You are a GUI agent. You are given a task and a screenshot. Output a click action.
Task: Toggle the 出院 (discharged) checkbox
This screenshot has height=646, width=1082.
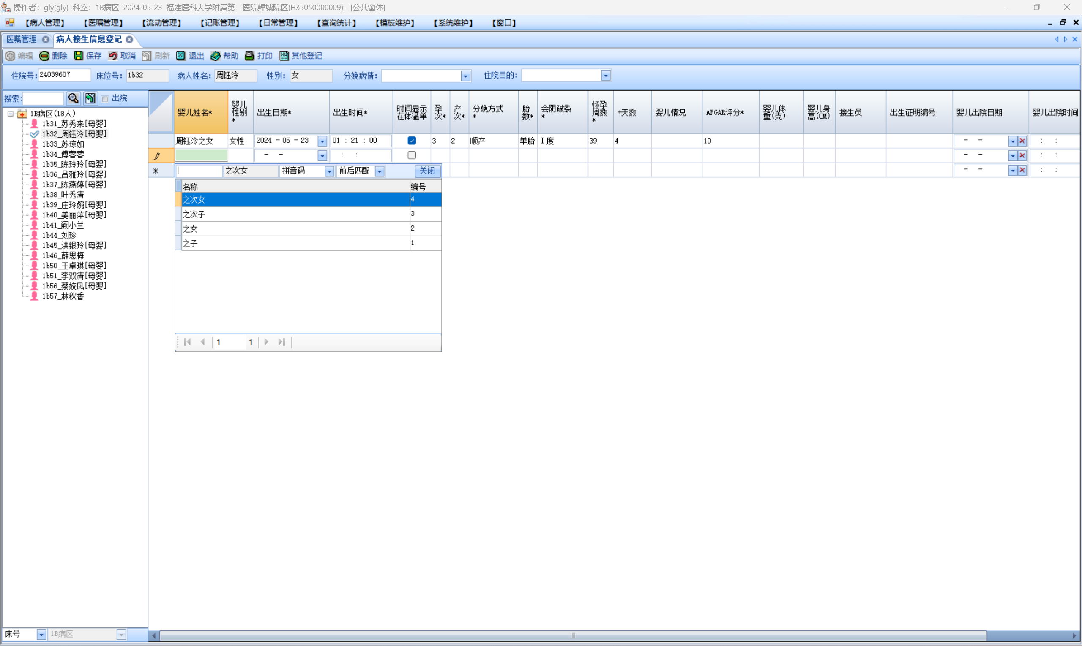(105, 99)
